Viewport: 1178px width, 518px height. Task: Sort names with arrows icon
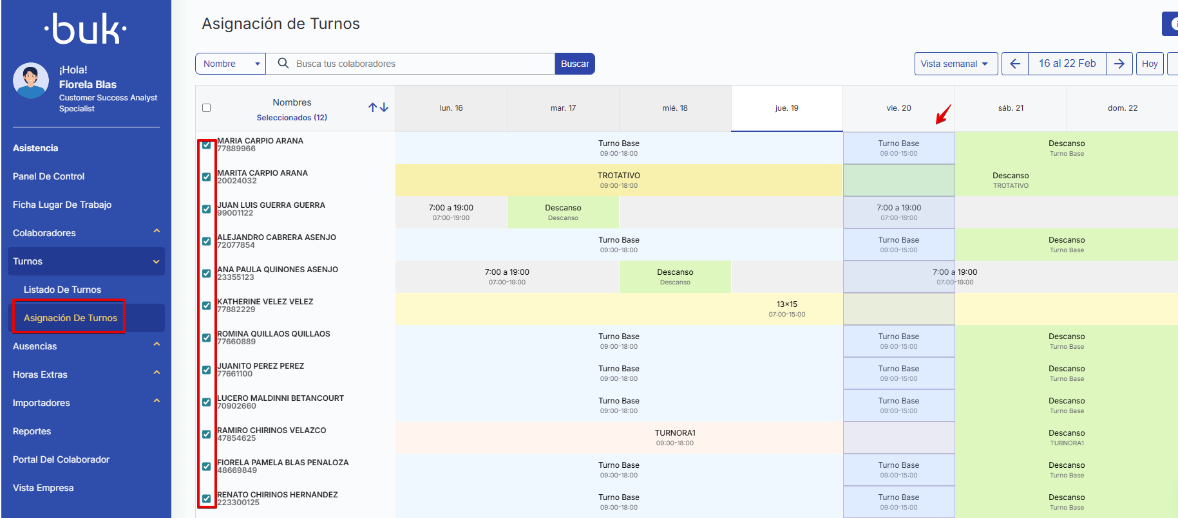tap(378, 107)
